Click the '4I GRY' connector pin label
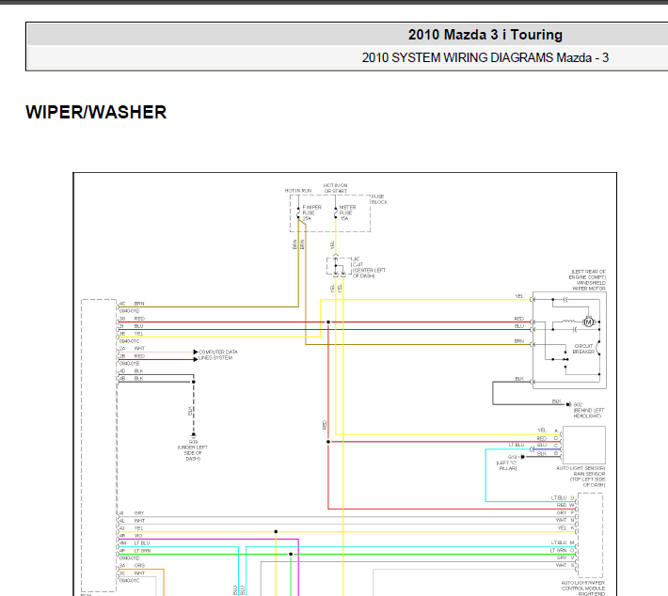 132,513
